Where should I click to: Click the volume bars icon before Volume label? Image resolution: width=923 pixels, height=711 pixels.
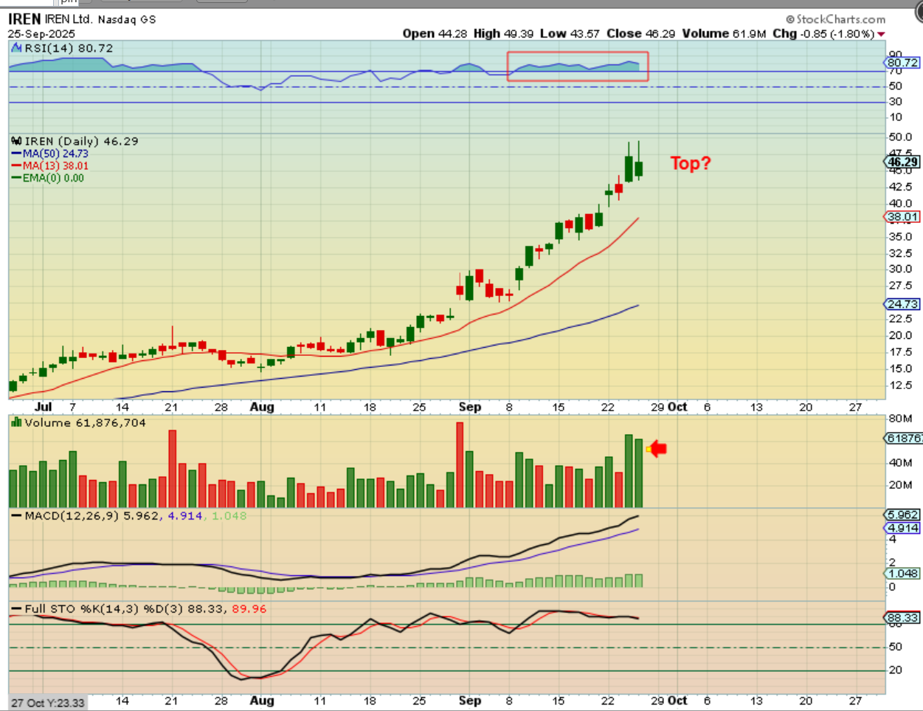pos(16,422)
